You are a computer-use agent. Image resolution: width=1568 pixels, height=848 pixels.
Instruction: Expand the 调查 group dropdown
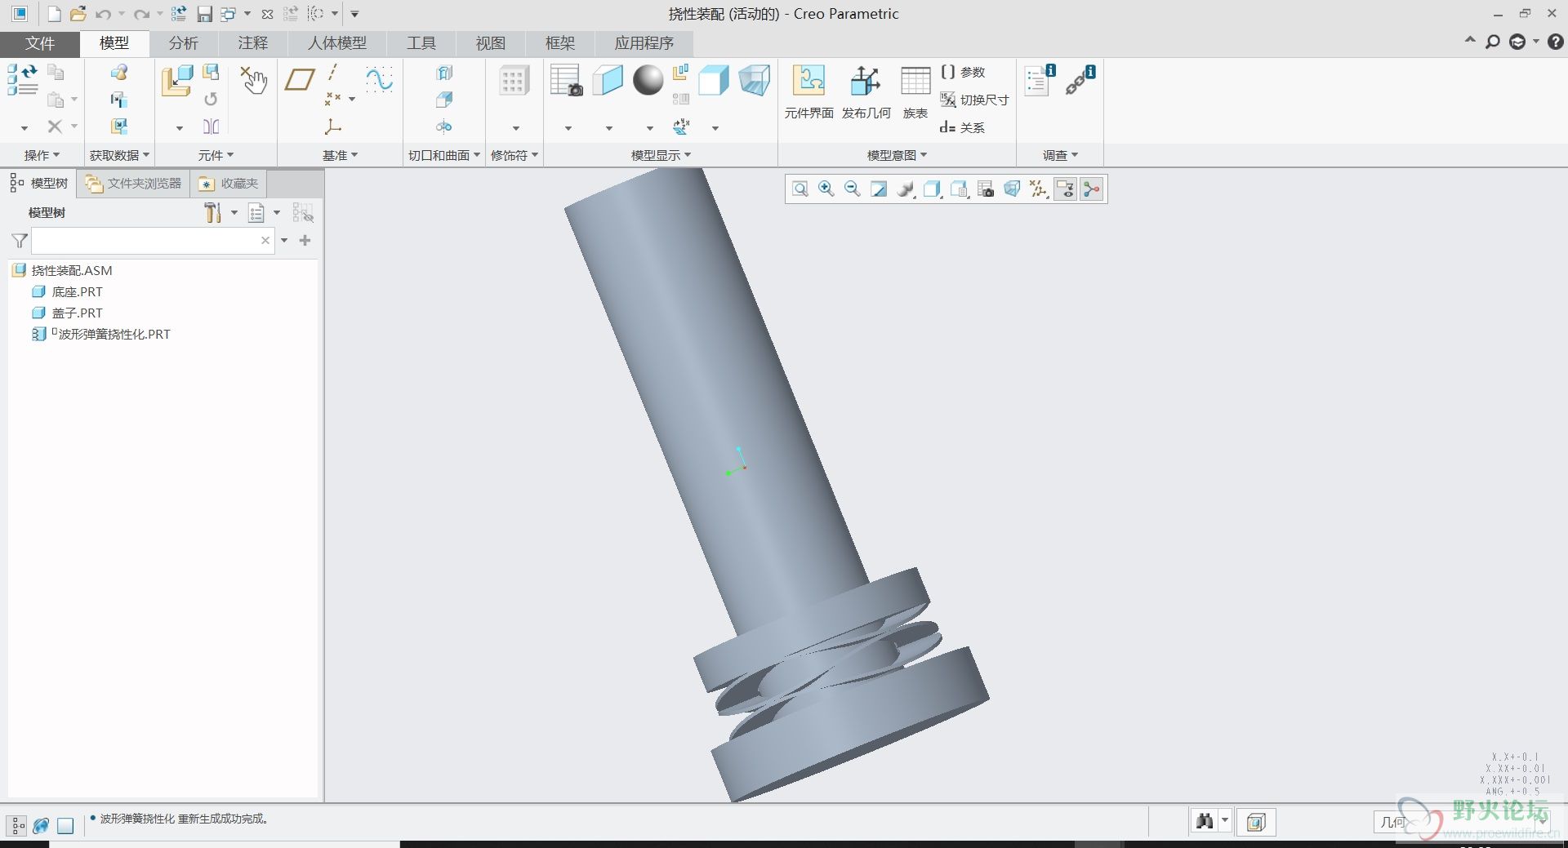pyautogui.click(x=1060, y=155)
